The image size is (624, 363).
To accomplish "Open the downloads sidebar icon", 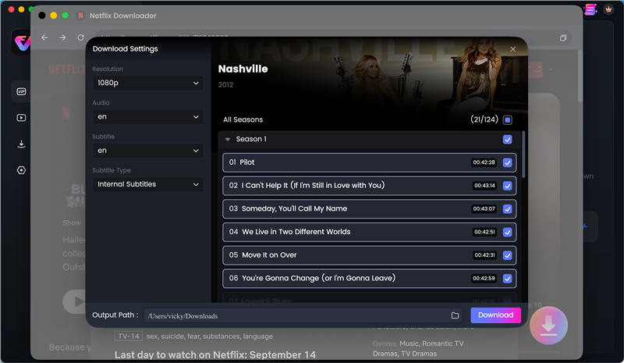I will 22,144.
